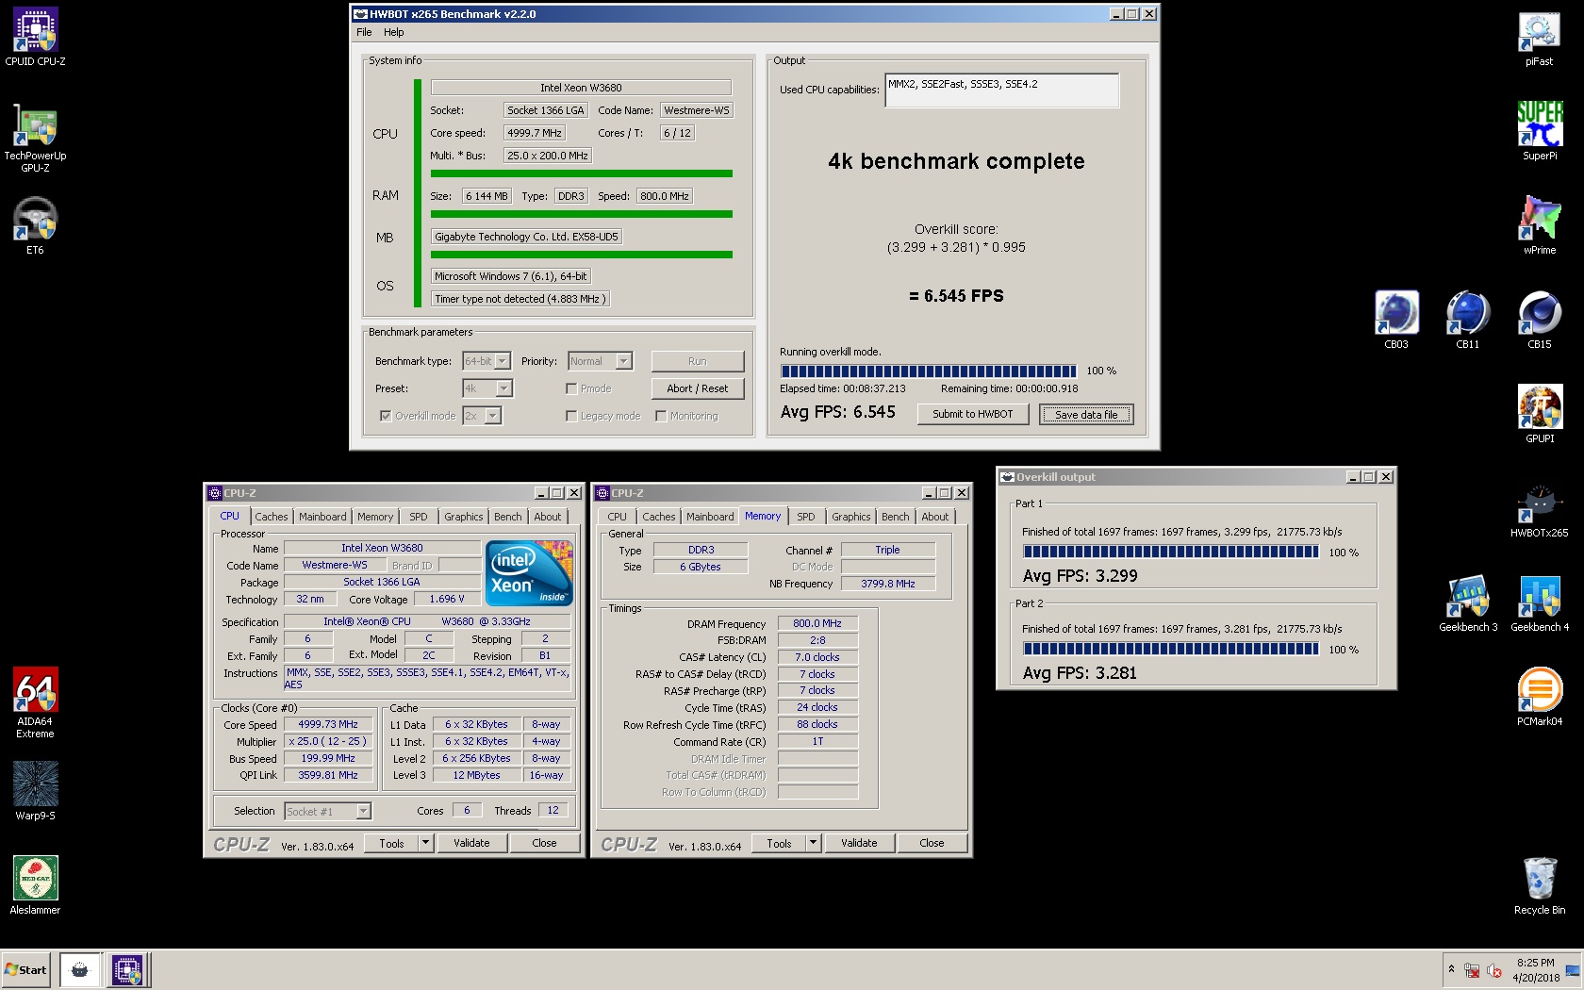The height and width of the screenshot is (990, 1584).
Task: Click CPU-Z taskbar button
Action: click(x=126, y=969)
